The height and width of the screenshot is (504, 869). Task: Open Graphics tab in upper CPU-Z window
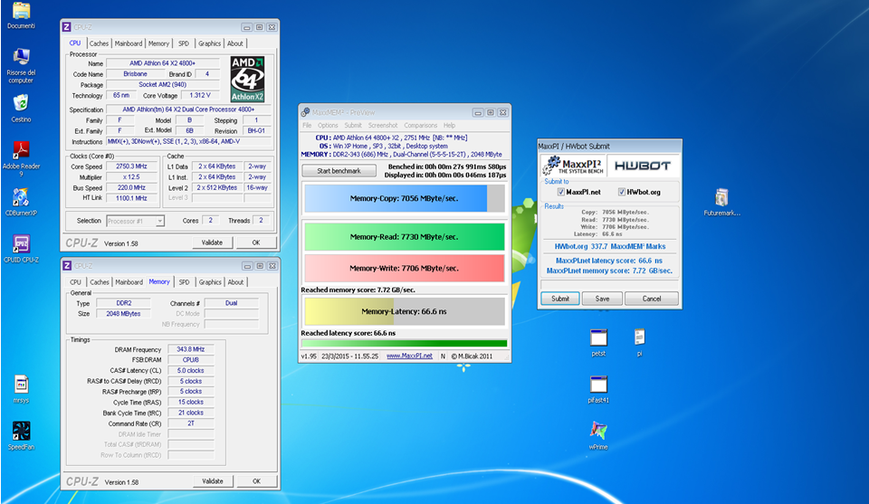209,43
